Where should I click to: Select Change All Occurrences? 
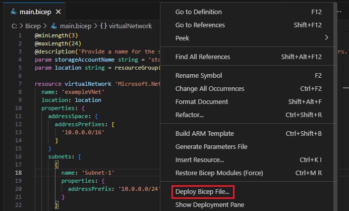[249, 89]
